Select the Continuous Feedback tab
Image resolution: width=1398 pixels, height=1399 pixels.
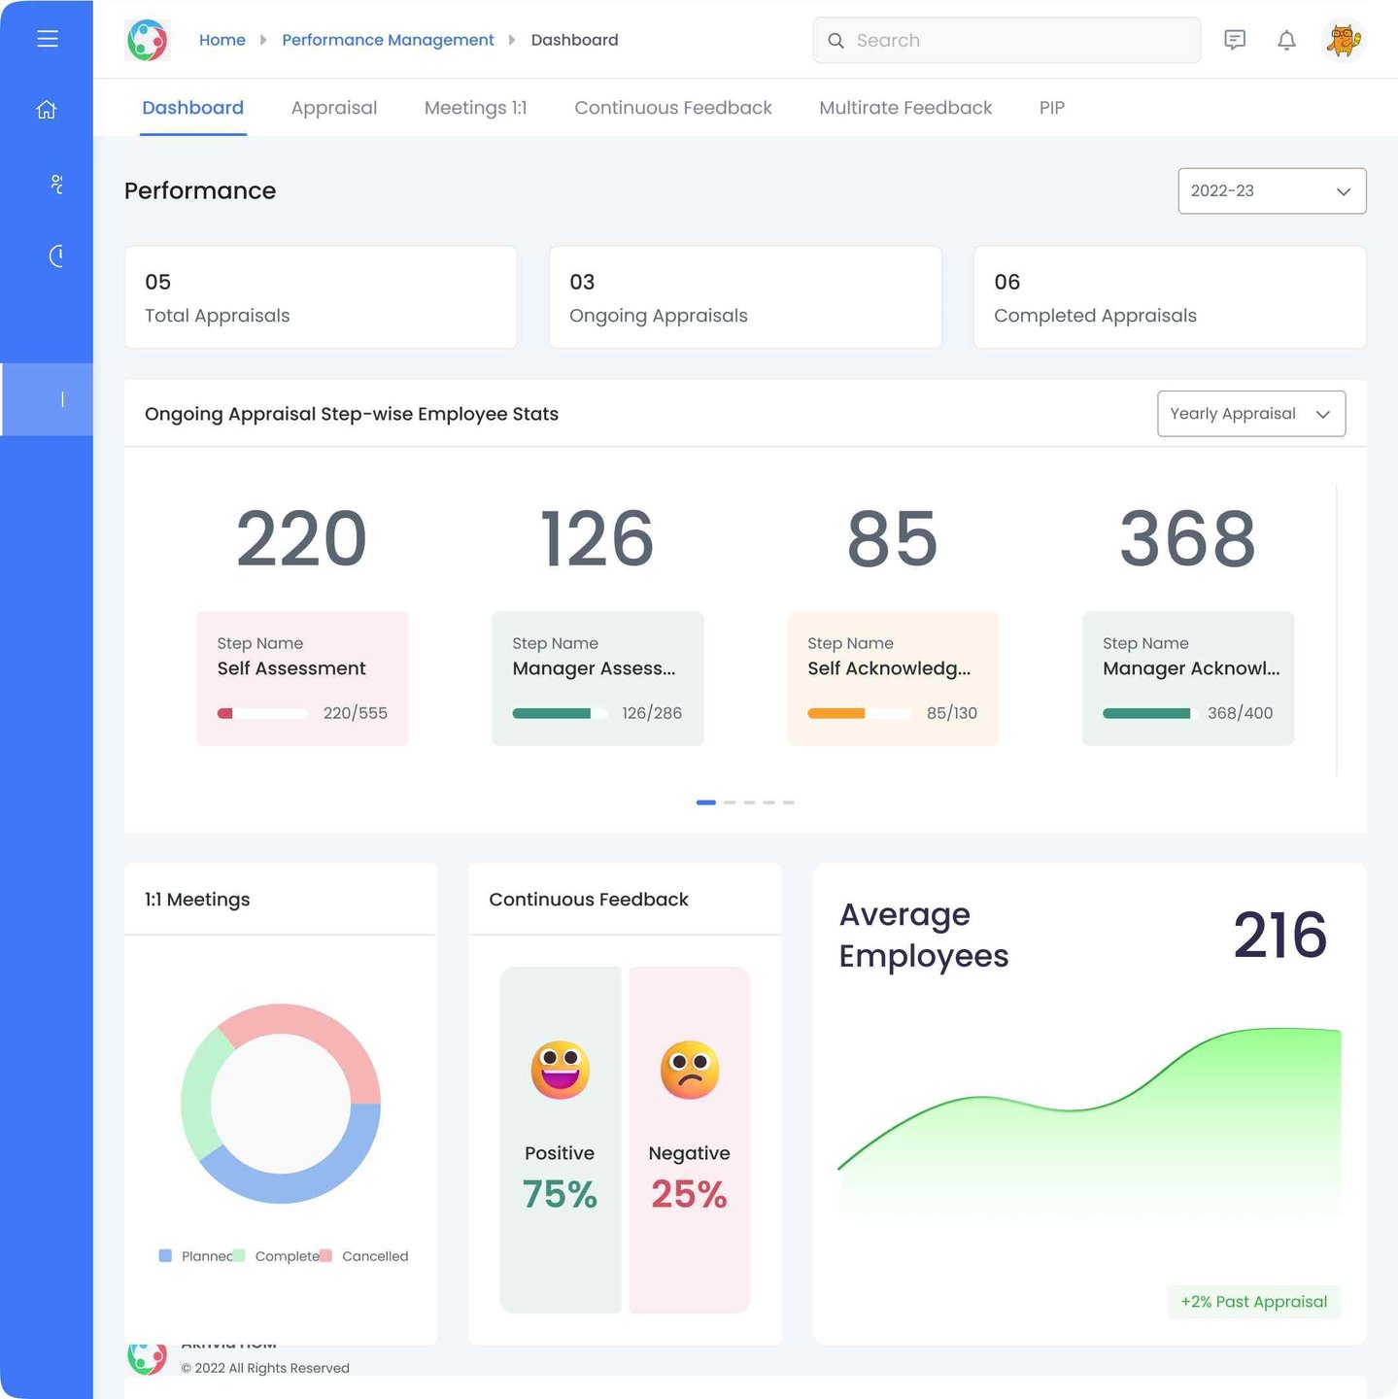[x=672, y=108]
